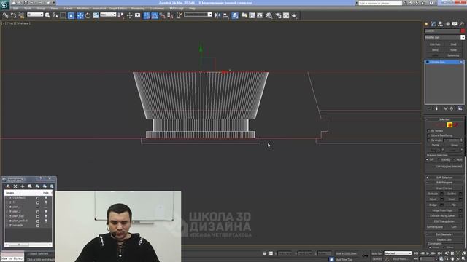Open the Edit menu

(x=15, y=9)
